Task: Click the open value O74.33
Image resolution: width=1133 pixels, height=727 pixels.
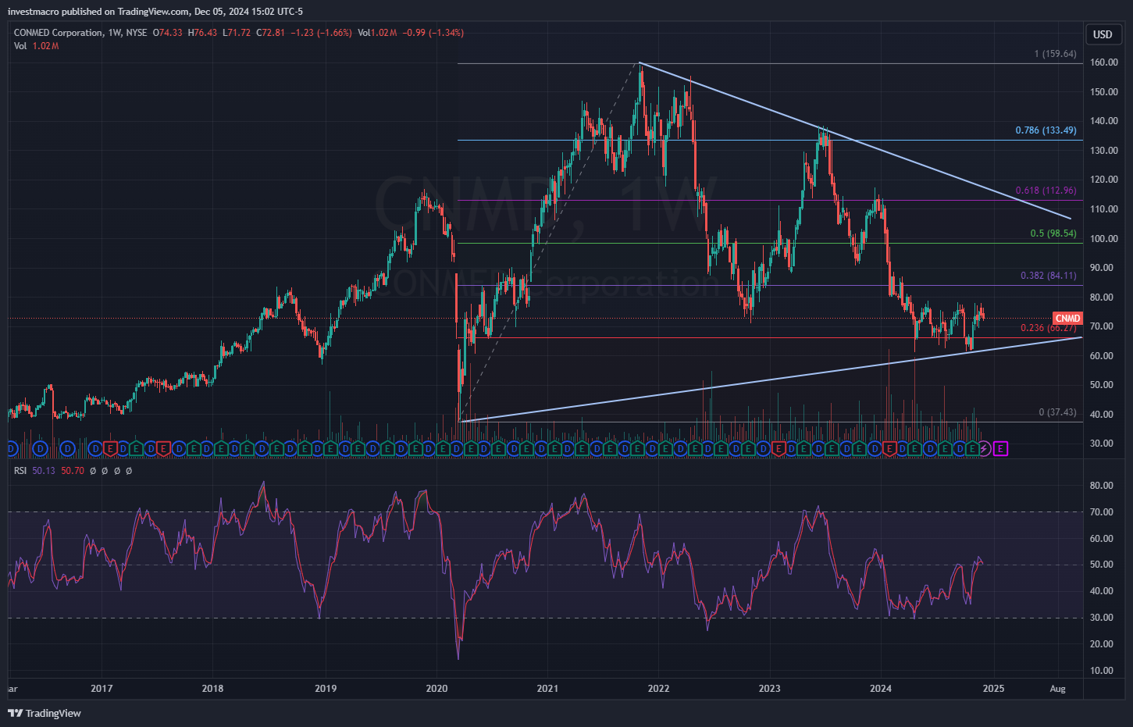Action: coord(168,33)
